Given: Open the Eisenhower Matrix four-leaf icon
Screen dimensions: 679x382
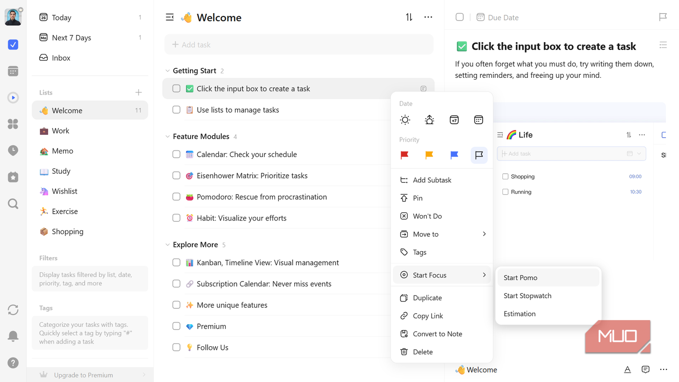Looking at the screenshot, I should pyautogui.click(x=13, y=124).
